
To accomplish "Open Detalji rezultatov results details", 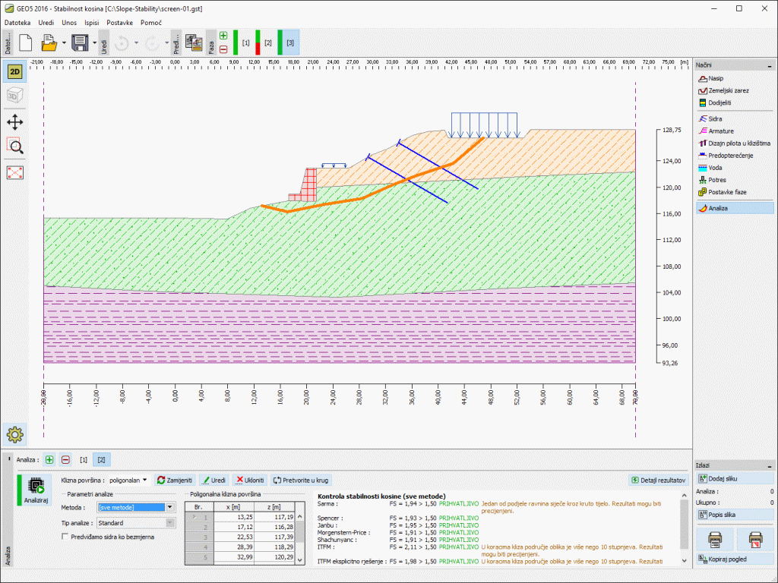I will pos(657,480).
